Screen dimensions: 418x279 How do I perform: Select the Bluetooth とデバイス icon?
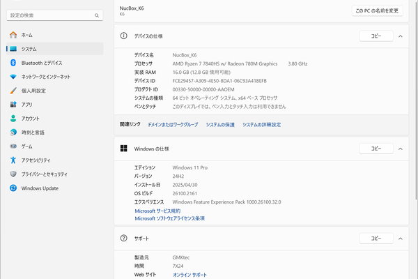point(13,63)
